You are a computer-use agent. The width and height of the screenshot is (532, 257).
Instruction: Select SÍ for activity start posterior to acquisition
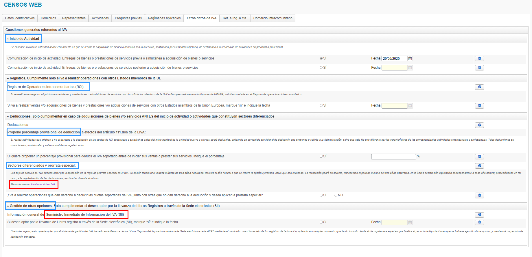[x=321, y=68]
